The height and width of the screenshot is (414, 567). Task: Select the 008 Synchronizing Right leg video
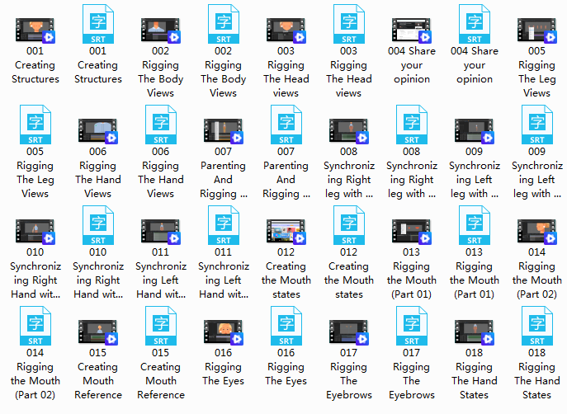[x=349, y=131]
